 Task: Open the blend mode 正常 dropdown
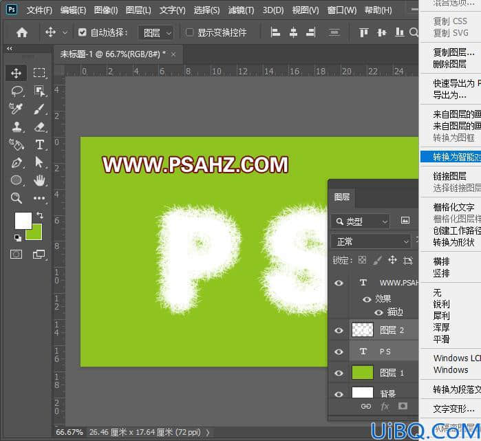click(x=371, y=242)
